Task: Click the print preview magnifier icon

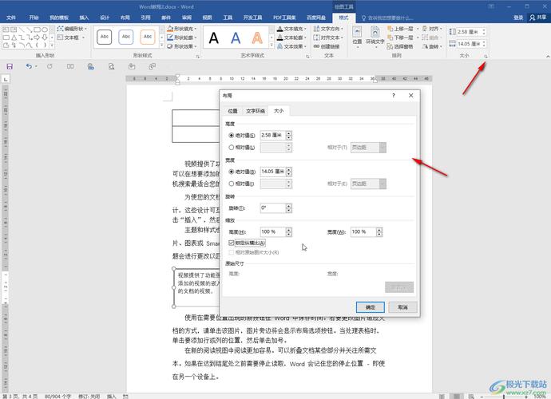Action: click(111, 66)
